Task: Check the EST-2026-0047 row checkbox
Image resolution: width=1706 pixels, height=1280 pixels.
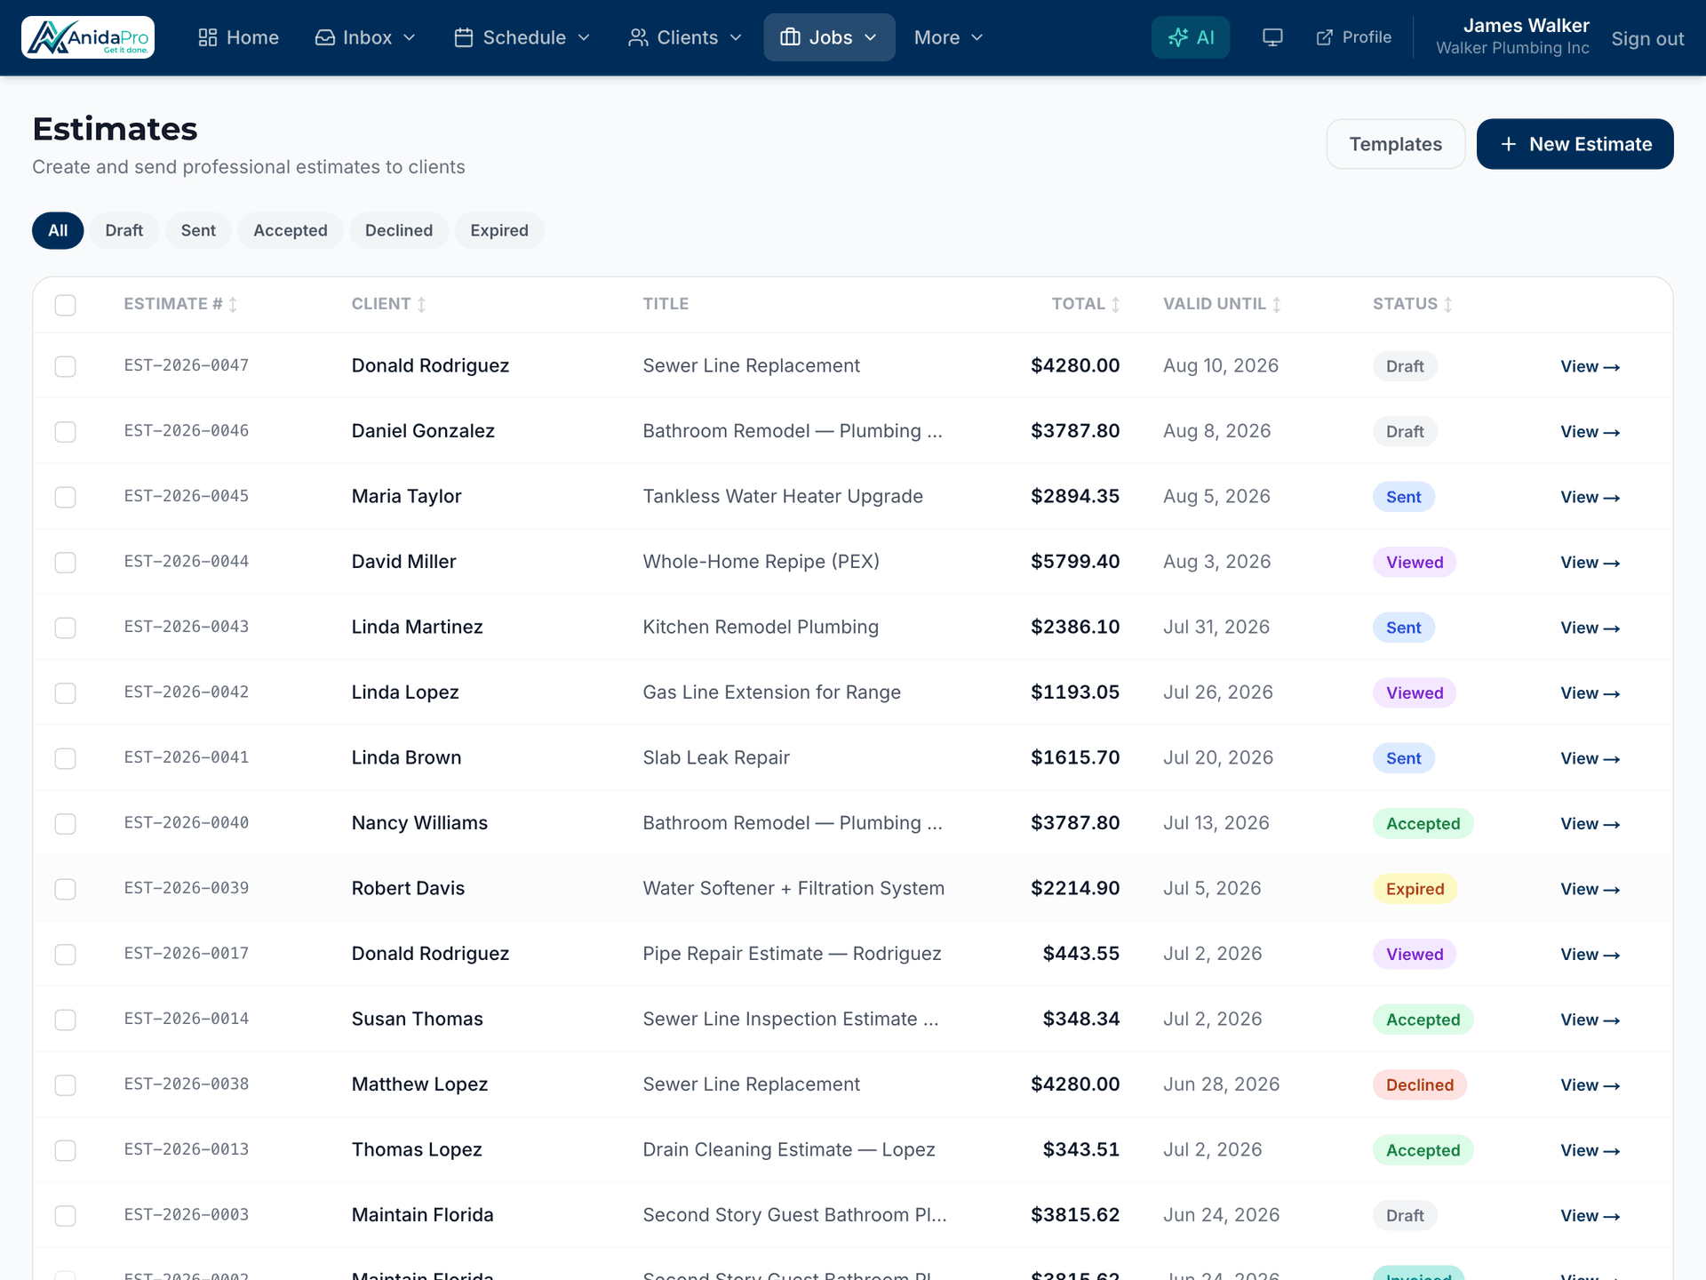Action: (65, 366)
